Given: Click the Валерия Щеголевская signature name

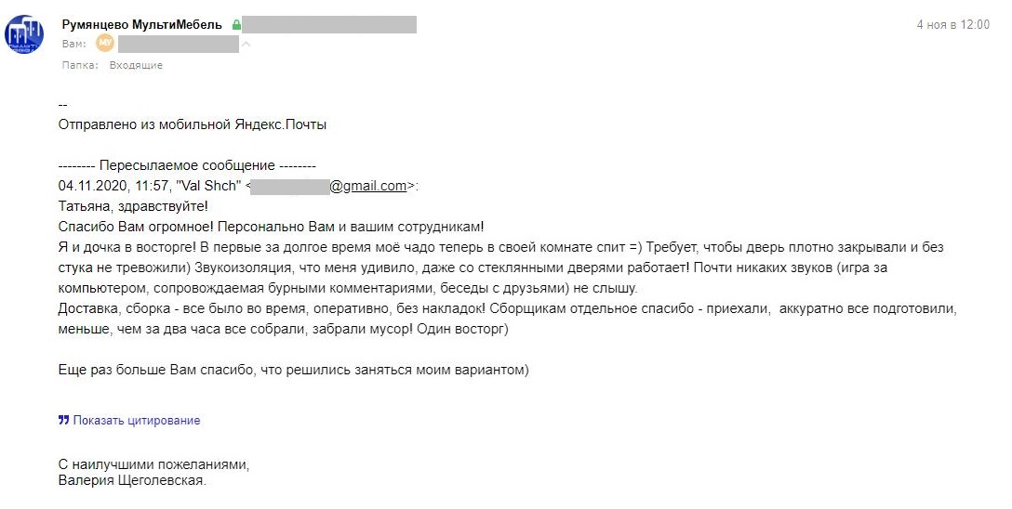Looking at the screenshot, I should pos(131,481).
